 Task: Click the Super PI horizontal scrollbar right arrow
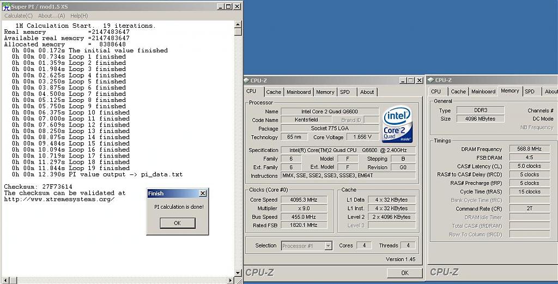coord(231,280)
